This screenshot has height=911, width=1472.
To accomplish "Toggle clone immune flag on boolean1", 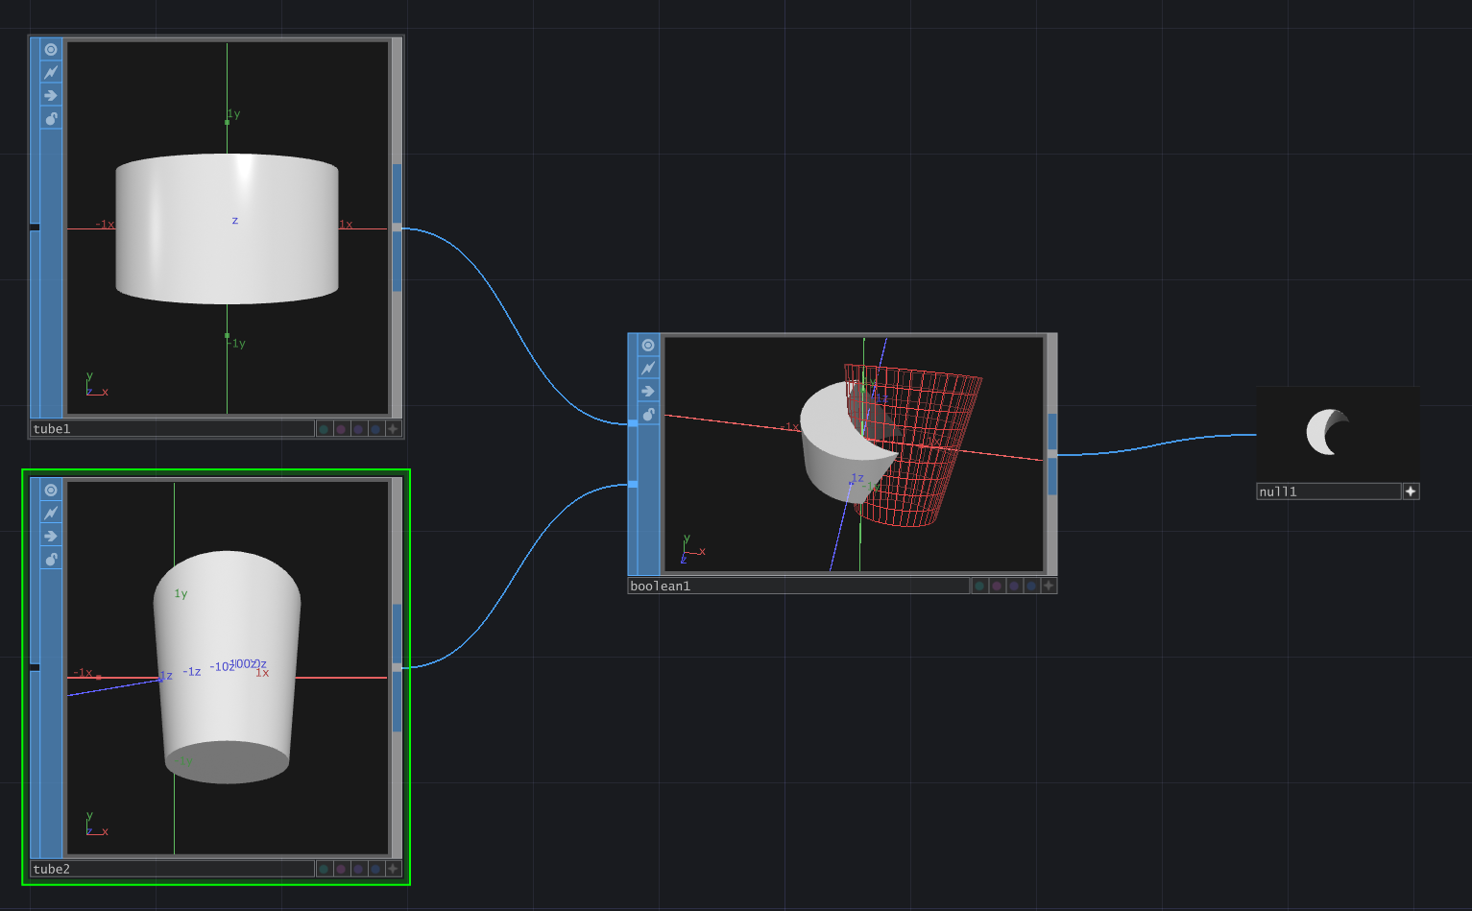I will 648,369.
